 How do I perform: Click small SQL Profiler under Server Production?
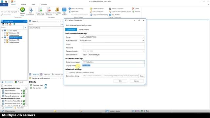click(x=114, y=15)
